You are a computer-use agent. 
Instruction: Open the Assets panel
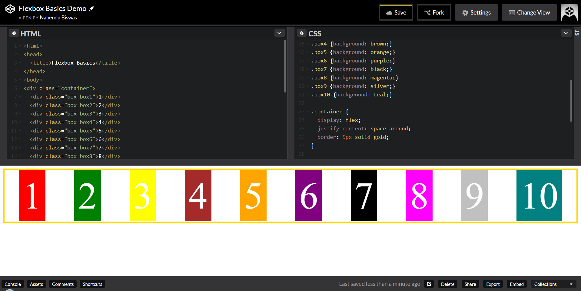coord(36,284)
